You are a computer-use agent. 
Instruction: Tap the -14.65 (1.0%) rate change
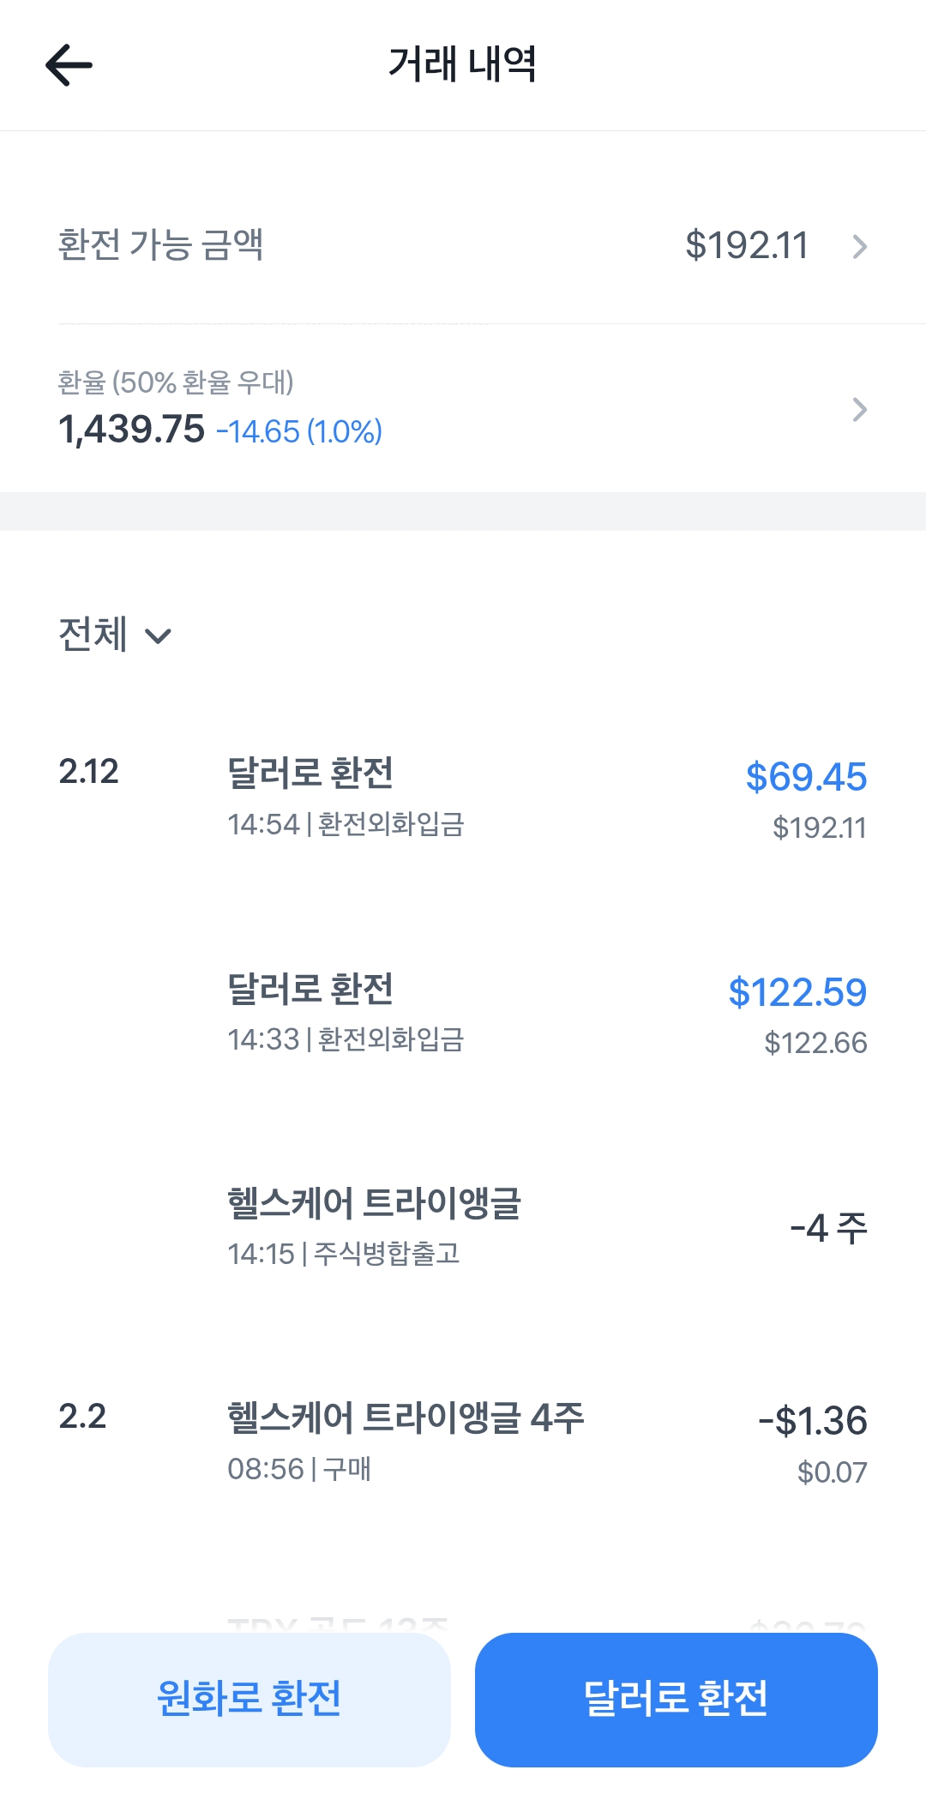[x=299, y=431]
